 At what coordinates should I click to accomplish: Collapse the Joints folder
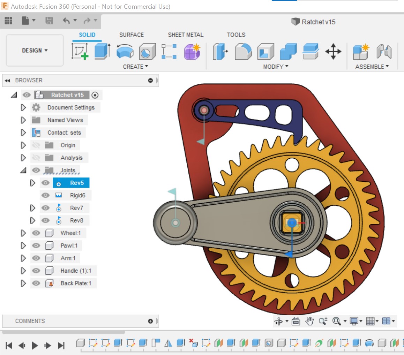(x=23, y=170)
